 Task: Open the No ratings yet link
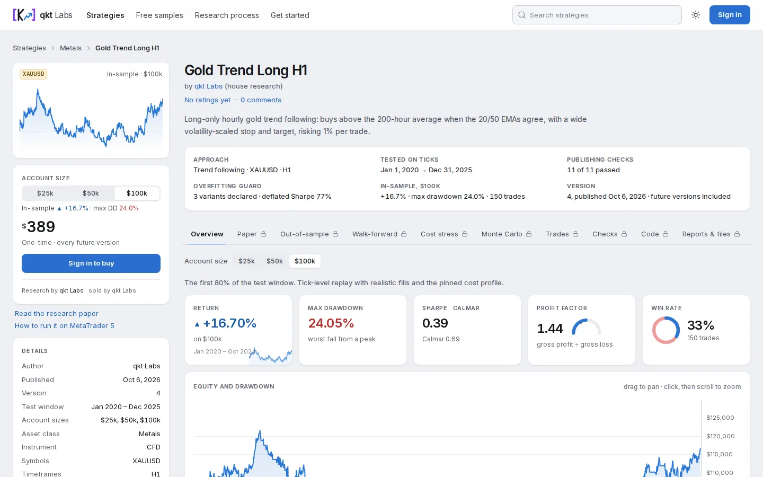click(x=208, y=100)
